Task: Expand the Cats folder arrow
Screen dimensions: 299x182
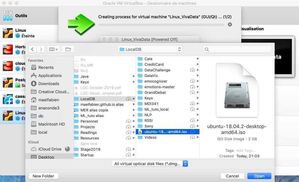Action: click(198, 59)
